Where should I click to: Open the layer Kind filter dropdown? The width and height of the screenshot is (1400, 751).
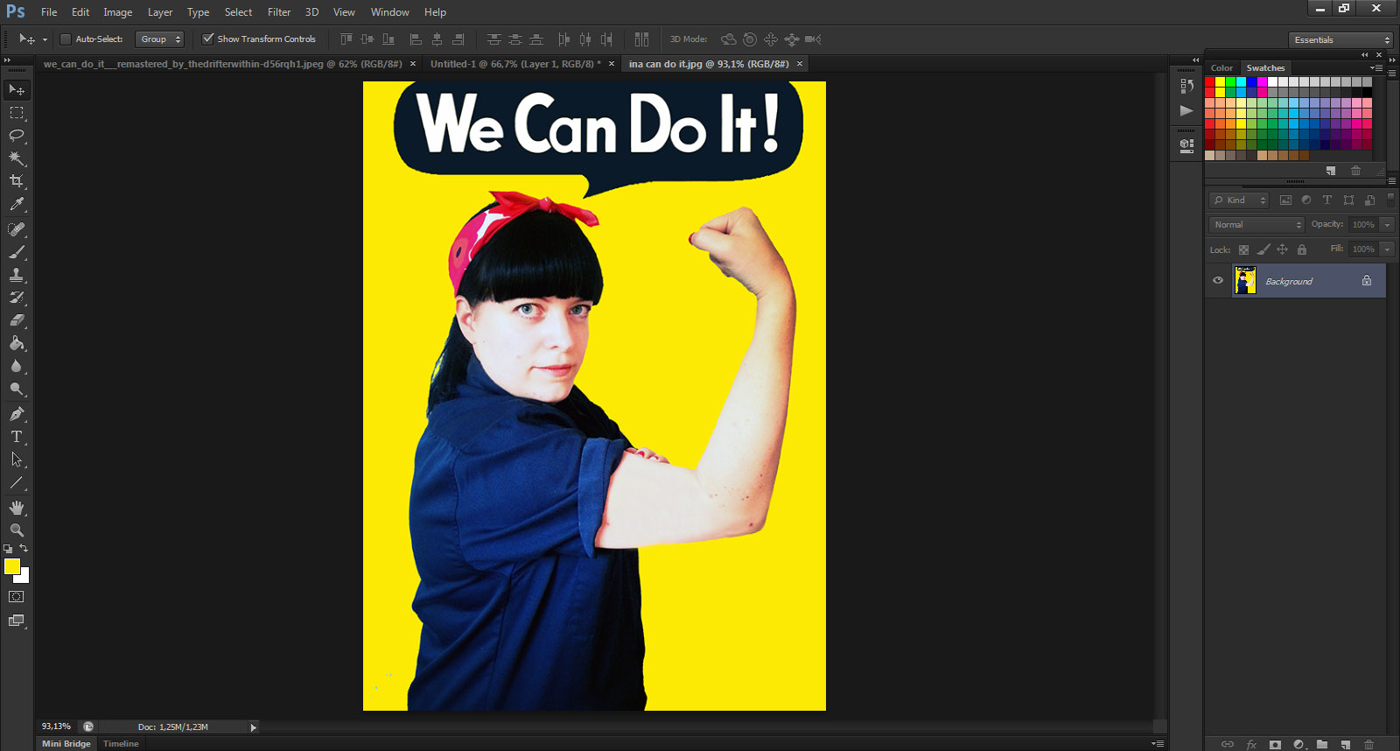(1239, 200)
